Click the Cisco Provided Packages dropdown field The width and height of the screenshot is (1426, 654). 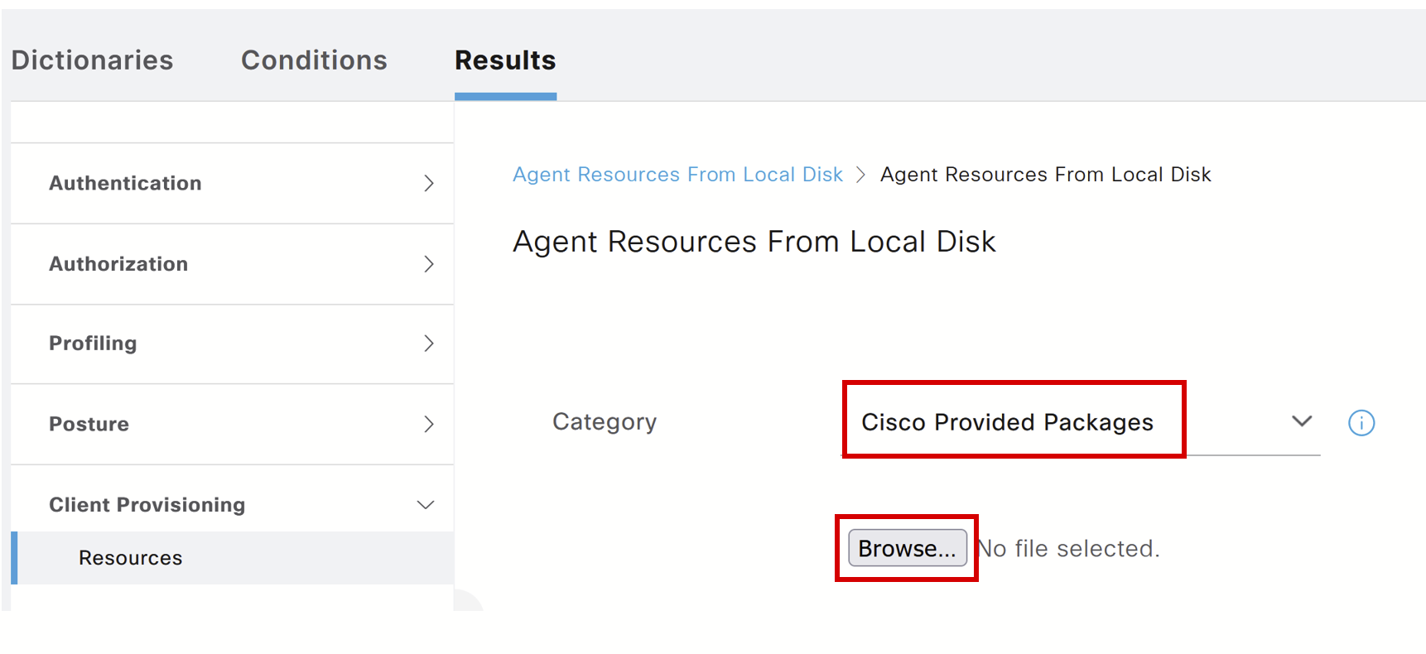pos(1012,421)
